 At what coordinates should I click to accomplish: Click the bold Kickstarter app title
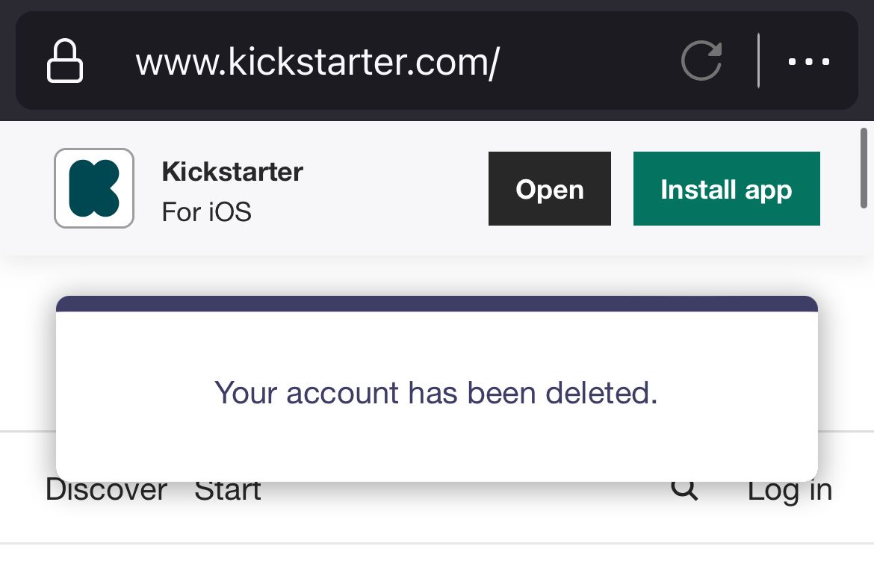[x=232, y=172]
